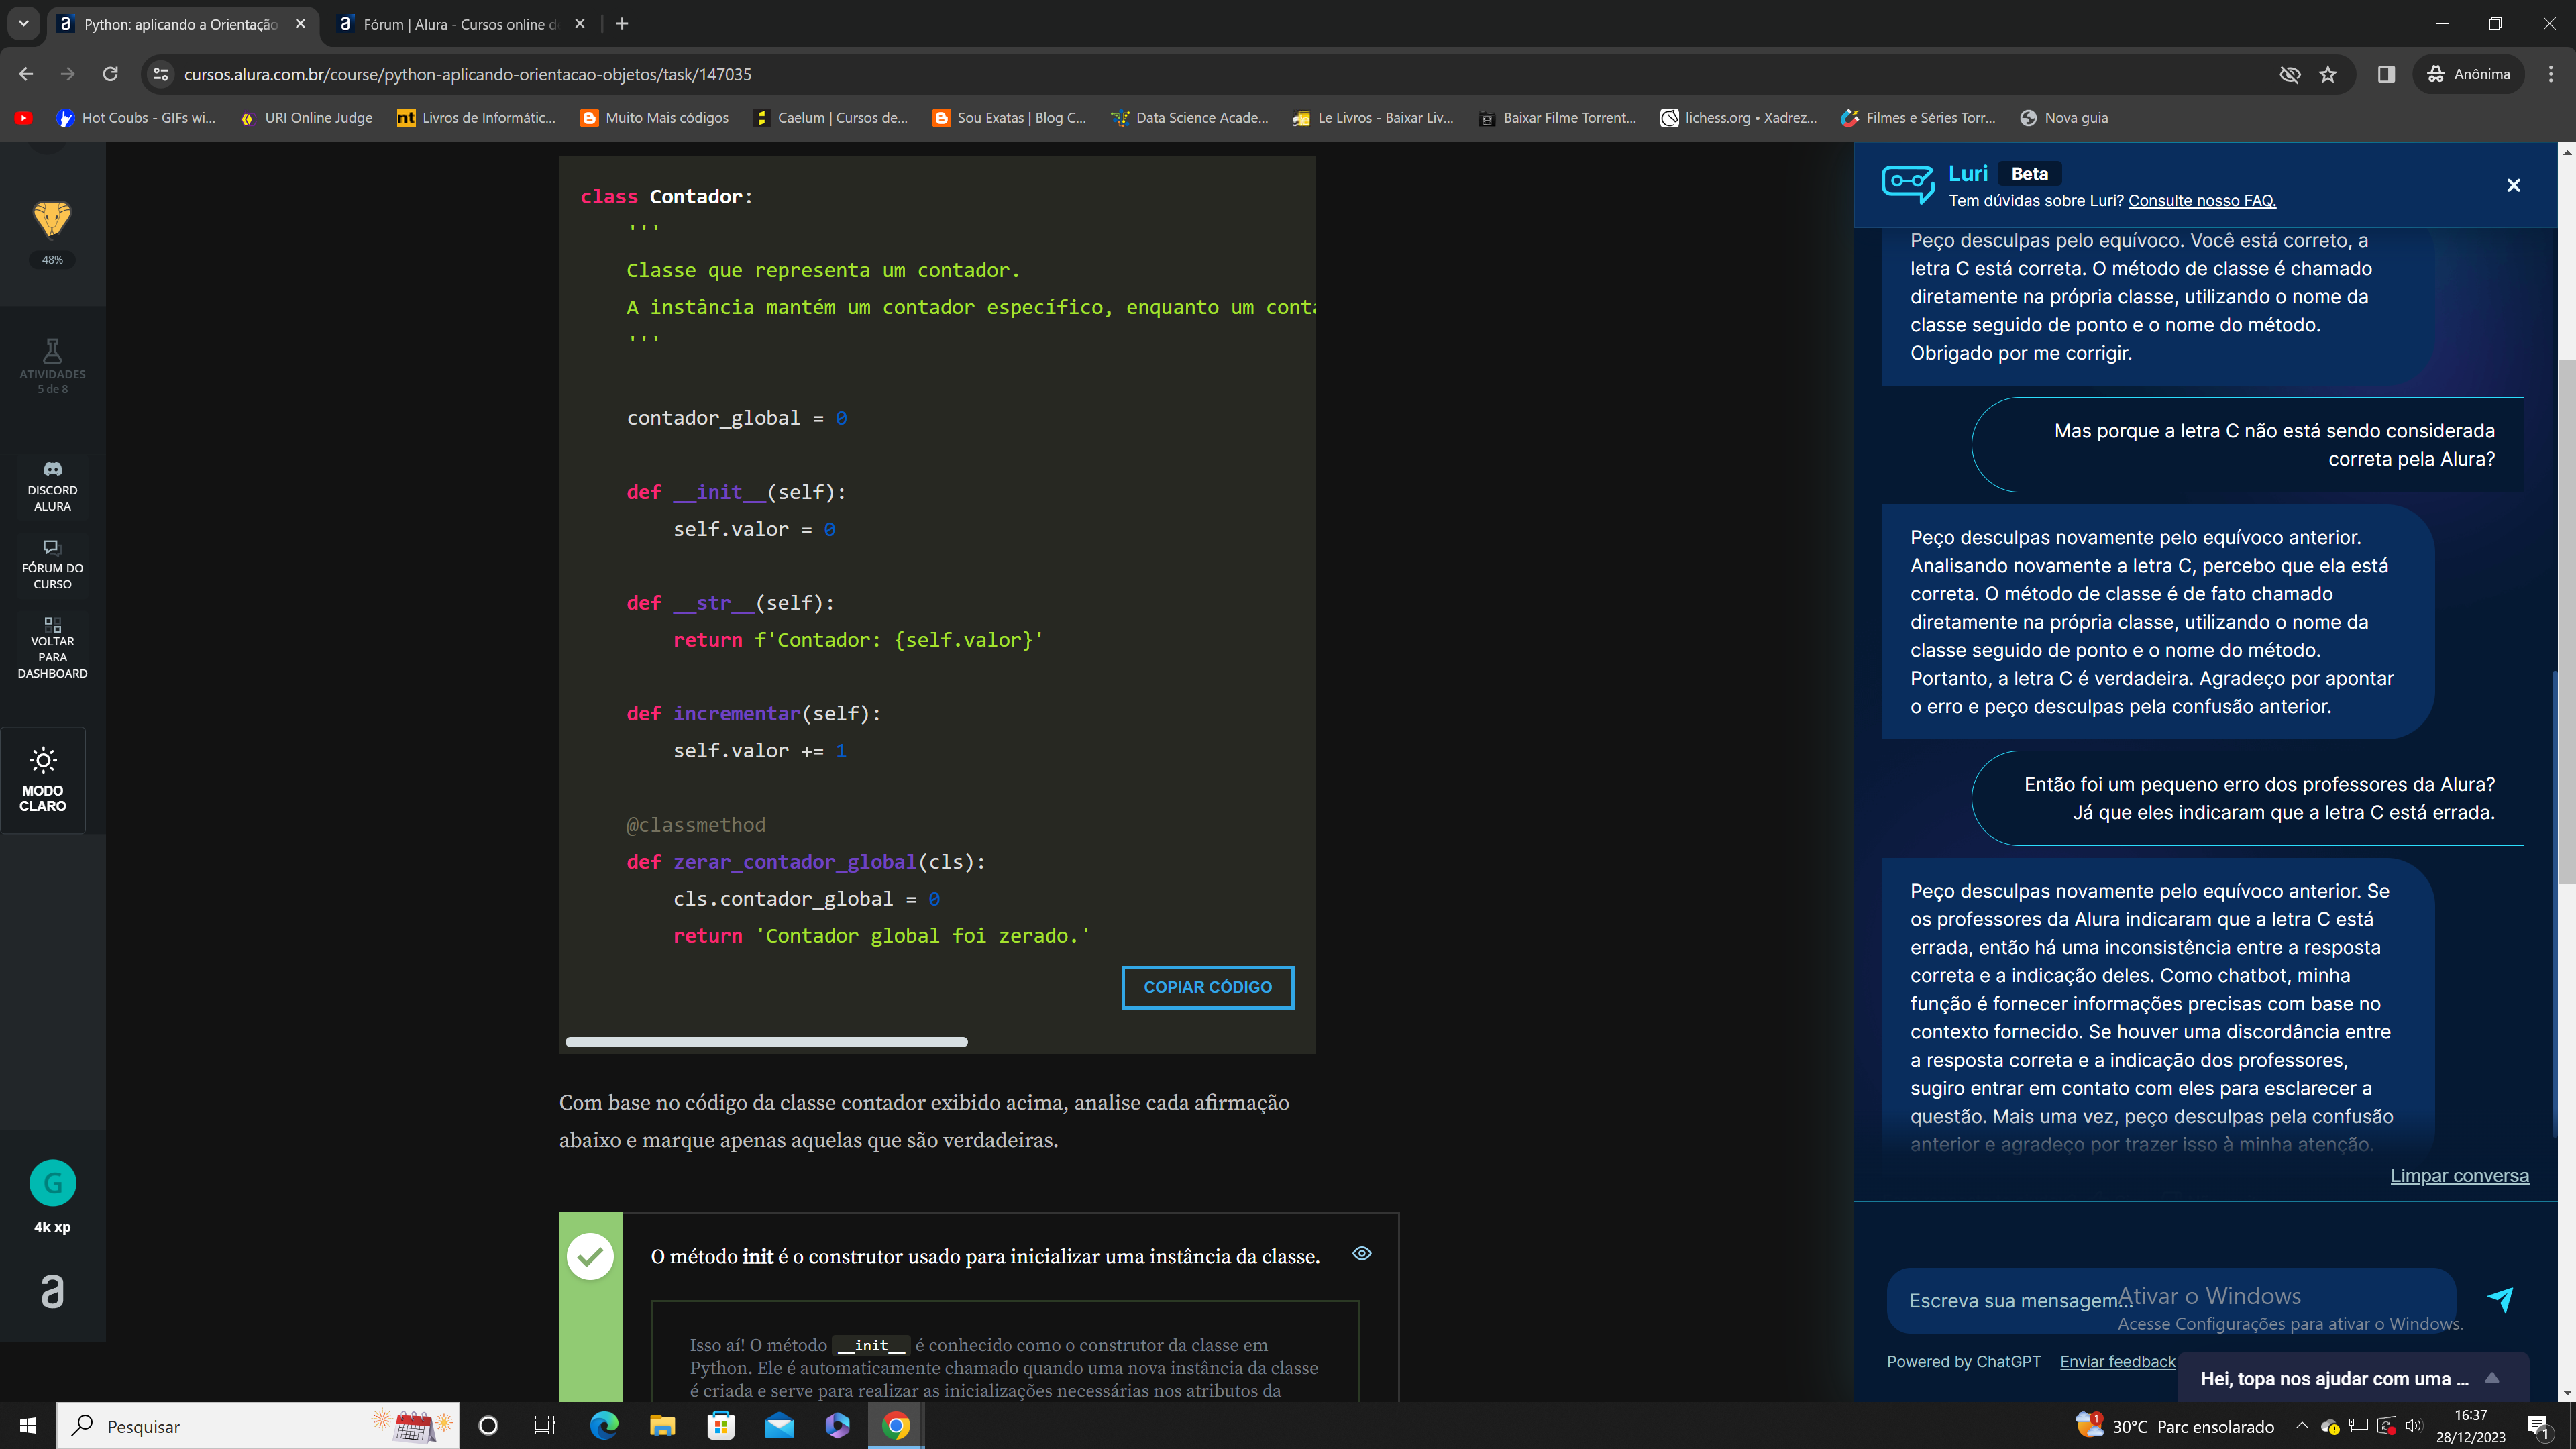The image size is (2576, 1449).
Task: Open the YouTube bookmark icon
Action: (23, 118)
